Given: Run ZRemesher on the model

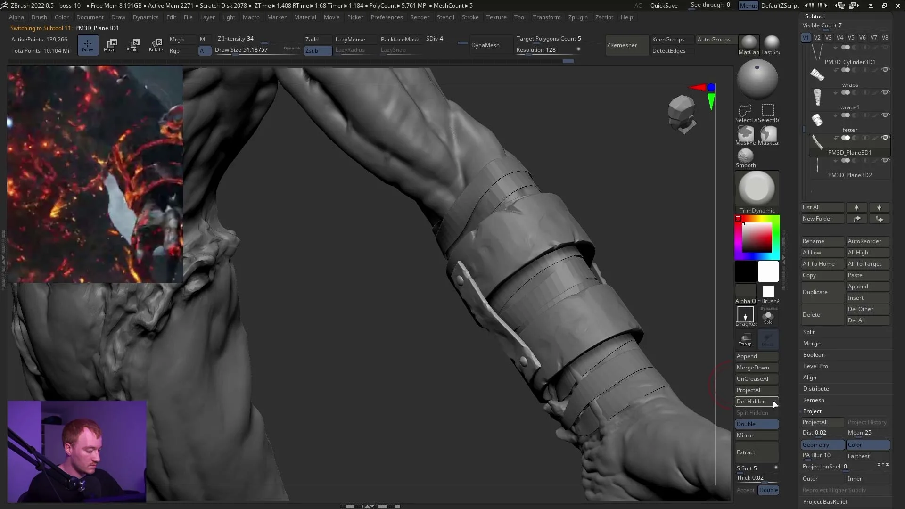Looking at the screenshot, I should tap(623, 45).
